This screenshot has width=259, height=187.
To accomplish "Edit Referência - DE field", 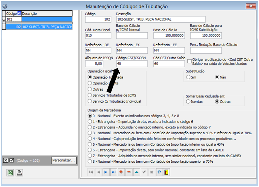I will click(x=98, y=50).
